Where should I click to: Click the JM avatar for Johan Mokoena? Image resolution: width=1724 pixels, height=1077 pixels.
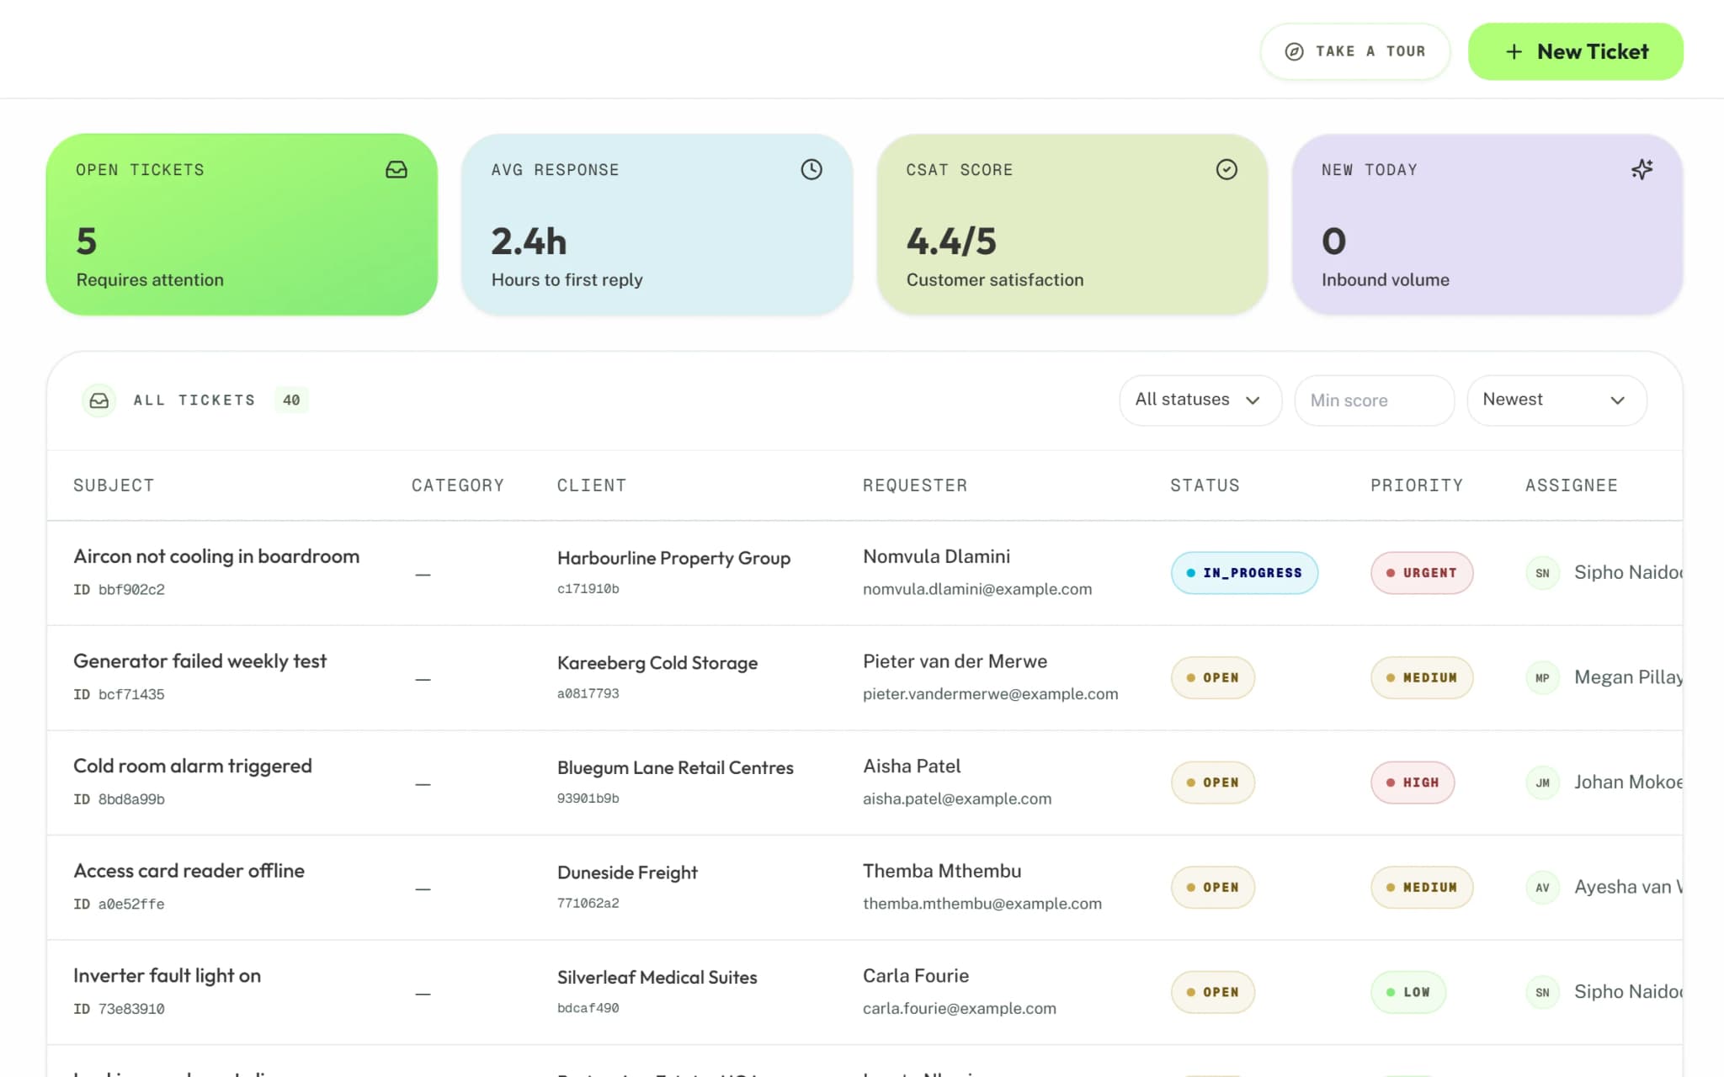click(x=1542, y=783)
